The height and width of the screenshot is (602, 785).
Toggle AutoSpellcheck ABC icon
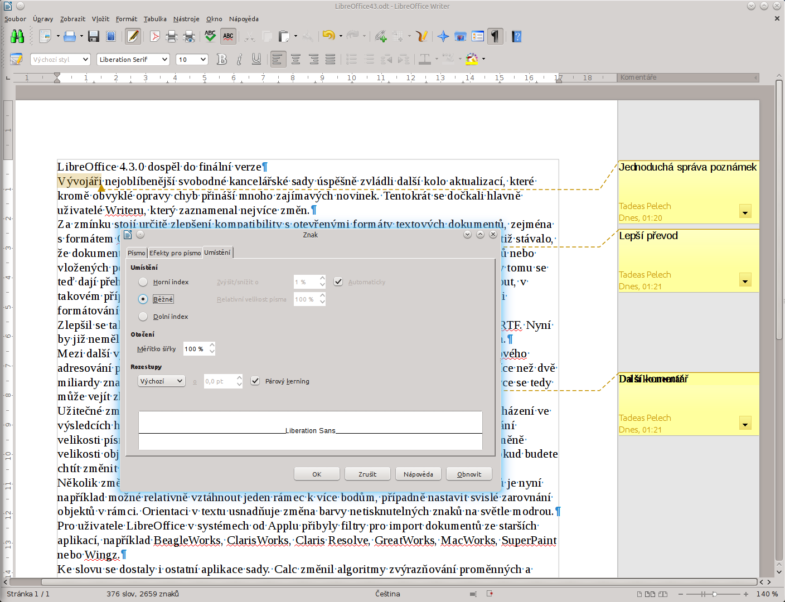(x=228, y=37)
